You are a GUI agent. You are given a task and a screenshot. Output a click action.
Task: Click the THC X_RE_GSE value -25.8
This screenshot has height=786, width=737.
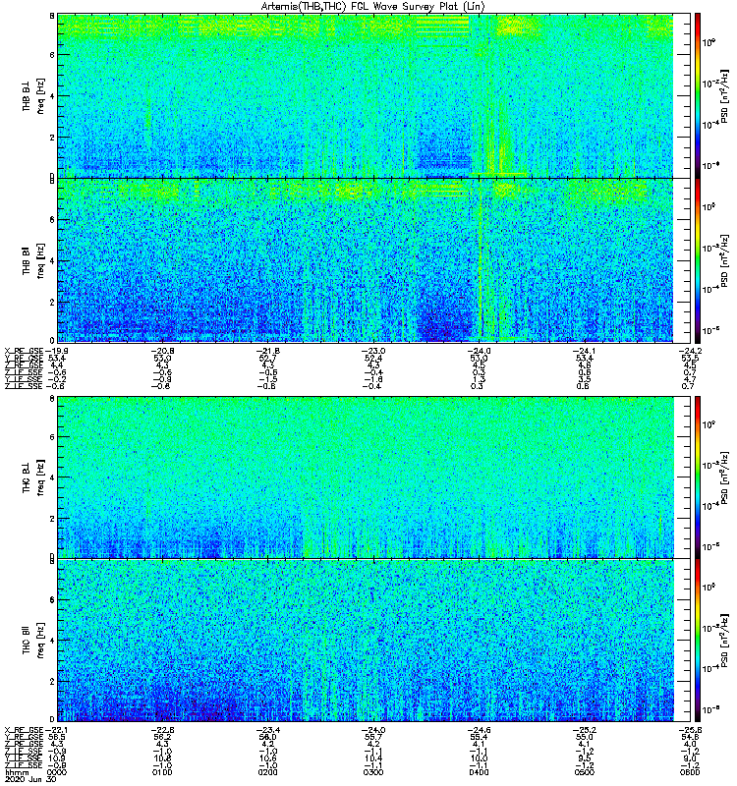point(691,730)
